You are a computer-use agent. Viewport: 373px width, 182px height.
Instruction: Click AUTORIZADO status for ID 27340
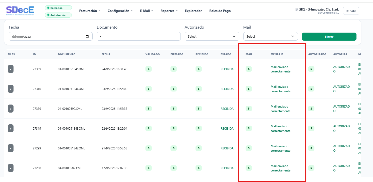point(341,89)
